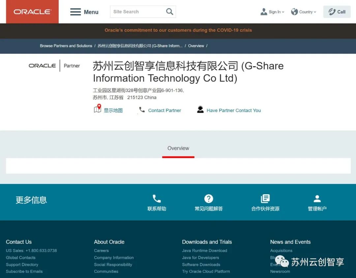
Task: Click the Contact Partner link
Action: 164,110
